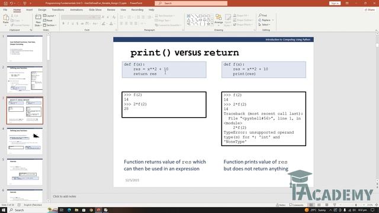Switch to the Insert tab

point(29,9)
